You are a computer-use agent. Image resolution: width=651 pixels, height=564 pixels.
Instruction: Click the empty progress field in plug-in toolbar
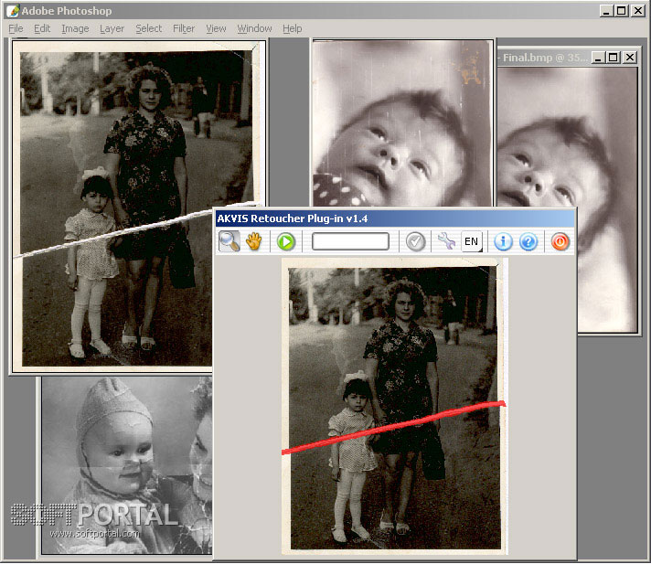coord(350,241)
